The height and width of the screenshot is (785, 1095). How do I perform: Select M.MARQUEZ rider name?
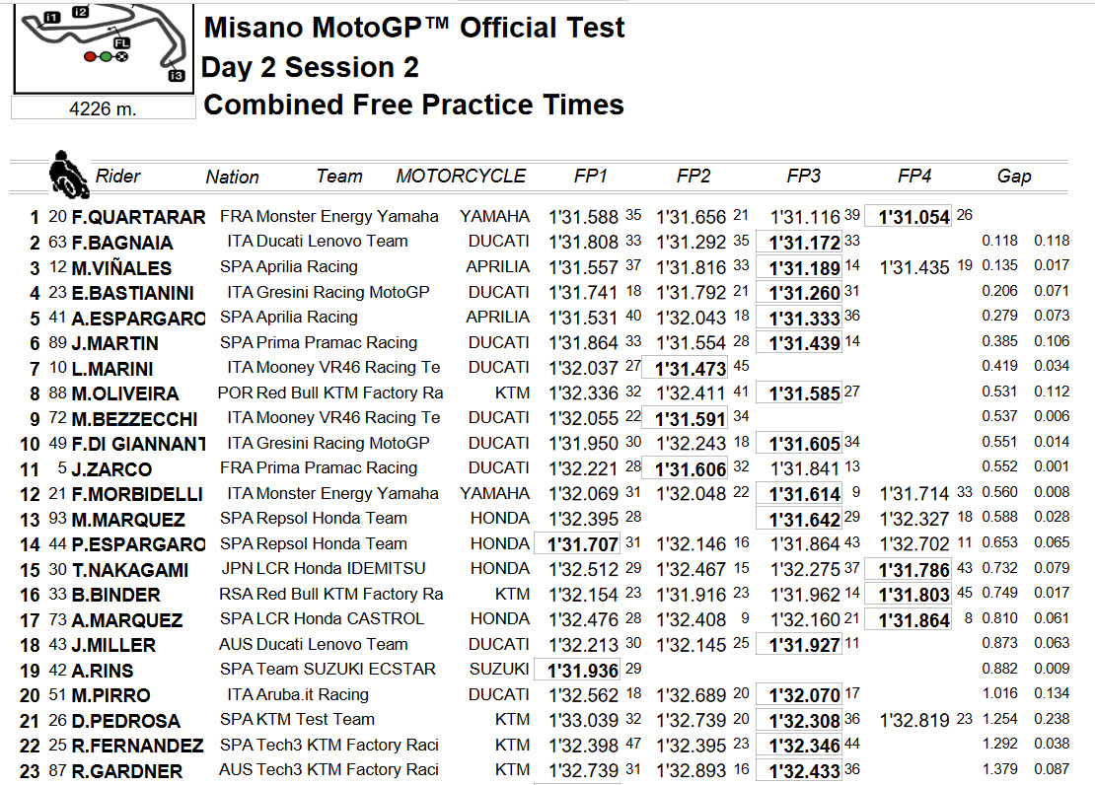[x=128, y=520]
